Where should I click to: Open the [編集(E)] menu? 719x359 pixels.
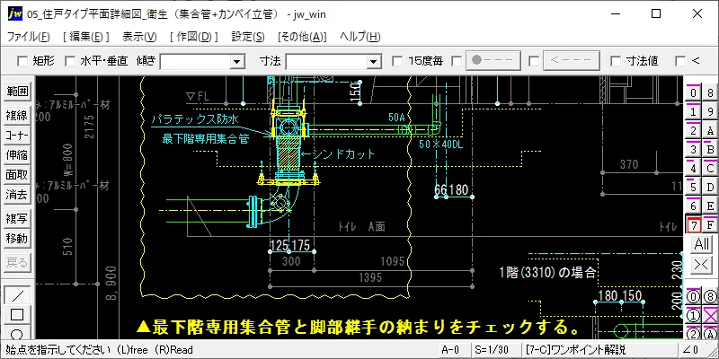(x=86, y=37)
